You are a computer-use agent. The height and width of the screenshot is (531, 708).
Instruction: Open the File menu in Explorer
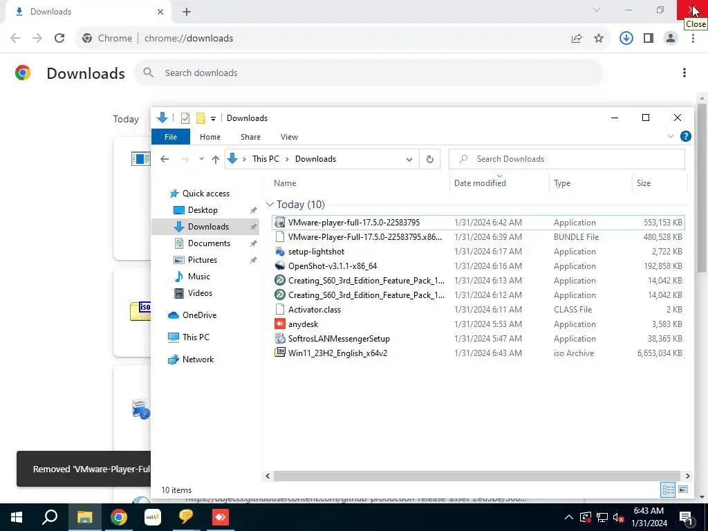click(x=171, y=137)
